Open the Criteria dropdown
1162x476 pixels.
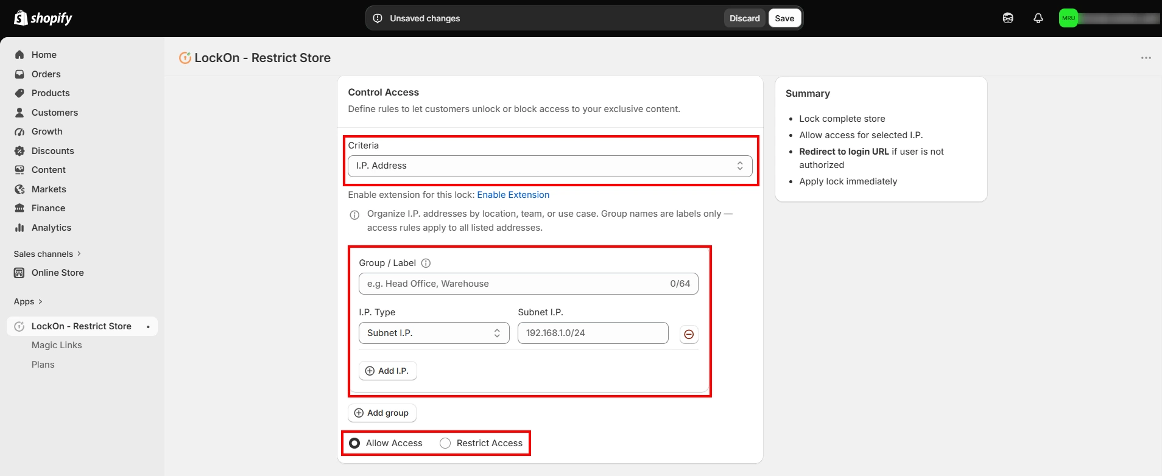550,166
